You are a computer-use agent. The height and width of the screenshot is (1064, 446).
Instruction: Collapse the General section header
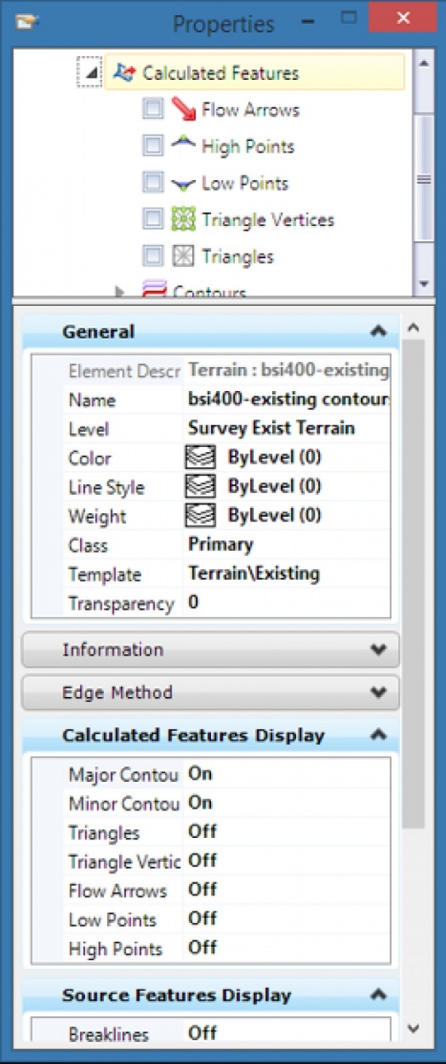point(379,332)
